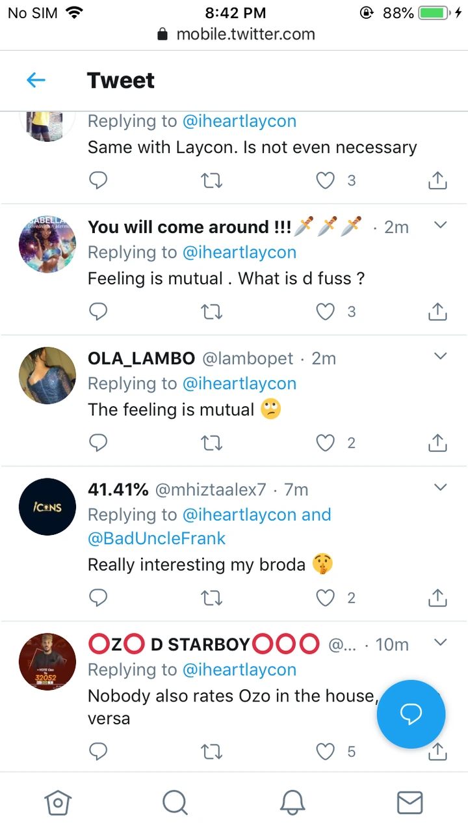Reply to "Feeling is mutual . What is d fuss ?"

click(x=97, y=312)
